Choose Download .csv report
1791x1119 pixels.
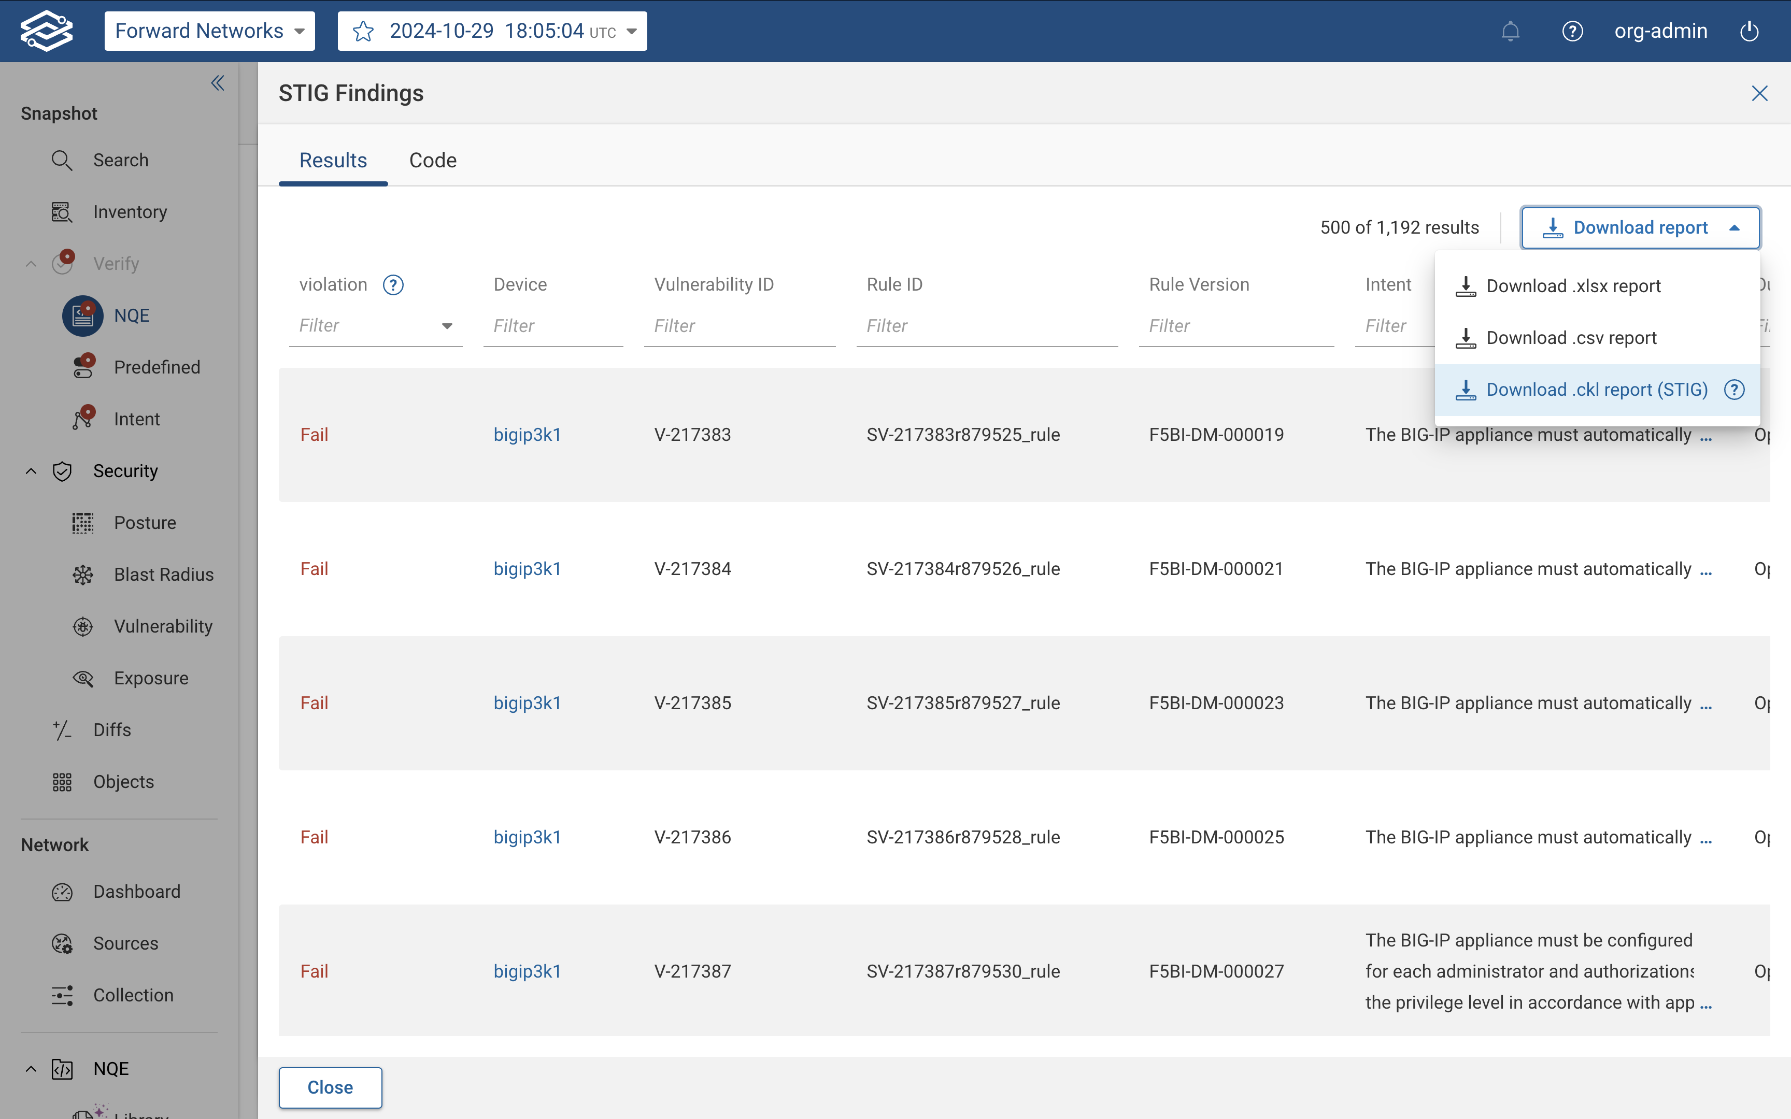[x=1597, y=337]
